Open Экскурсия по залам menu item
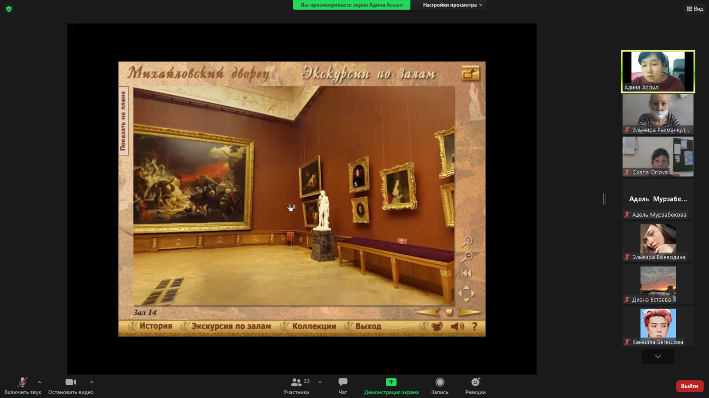The height and width of the screenshot is (398, 709). click(231, 326)
